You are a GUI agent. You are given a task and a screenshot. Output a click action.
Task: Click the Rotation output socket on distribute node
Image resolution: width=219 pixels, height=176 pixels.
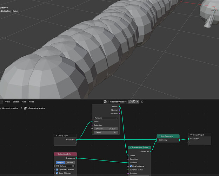click(x=120, y=114)
